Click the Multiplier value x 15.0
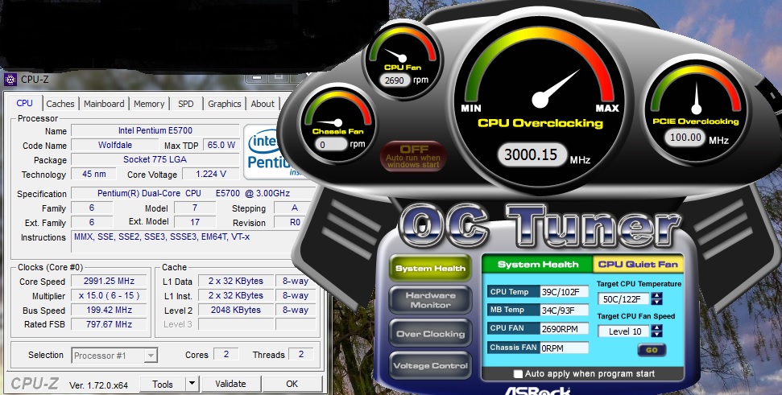The image size is (782, 395). tap(110, 295)
